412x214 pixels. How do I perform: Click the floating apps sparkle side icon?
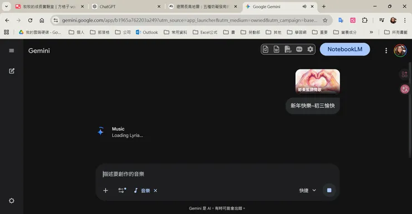click(405, 74)
